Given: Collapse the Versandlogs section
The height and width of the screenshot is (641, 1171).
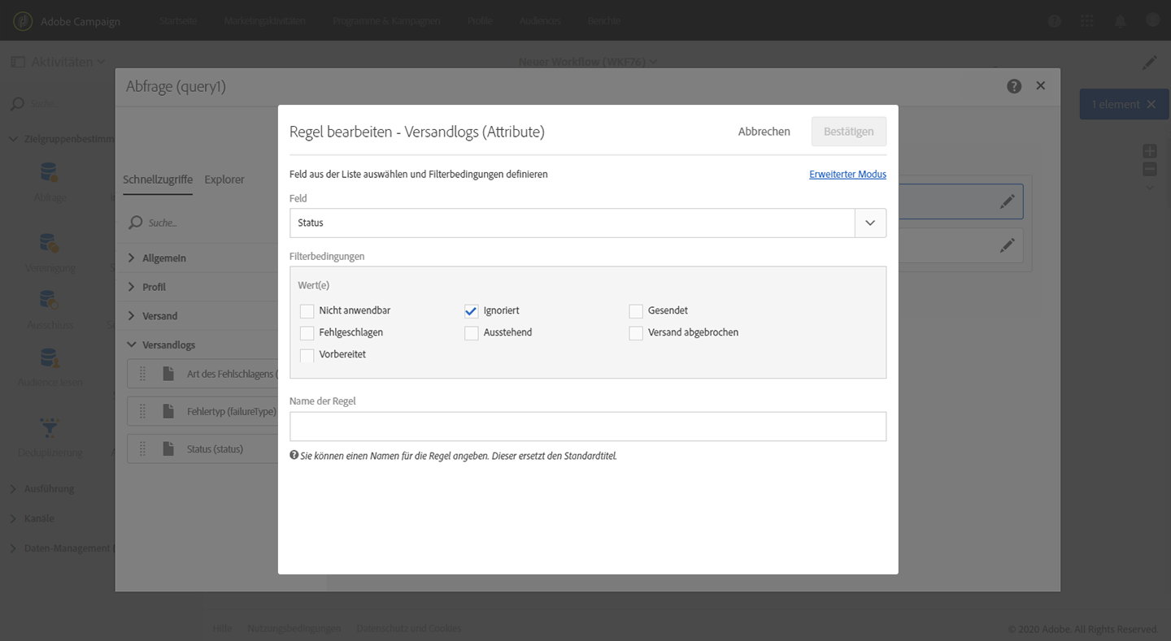Looking at the screenshot, I should [x=132, y=345].
